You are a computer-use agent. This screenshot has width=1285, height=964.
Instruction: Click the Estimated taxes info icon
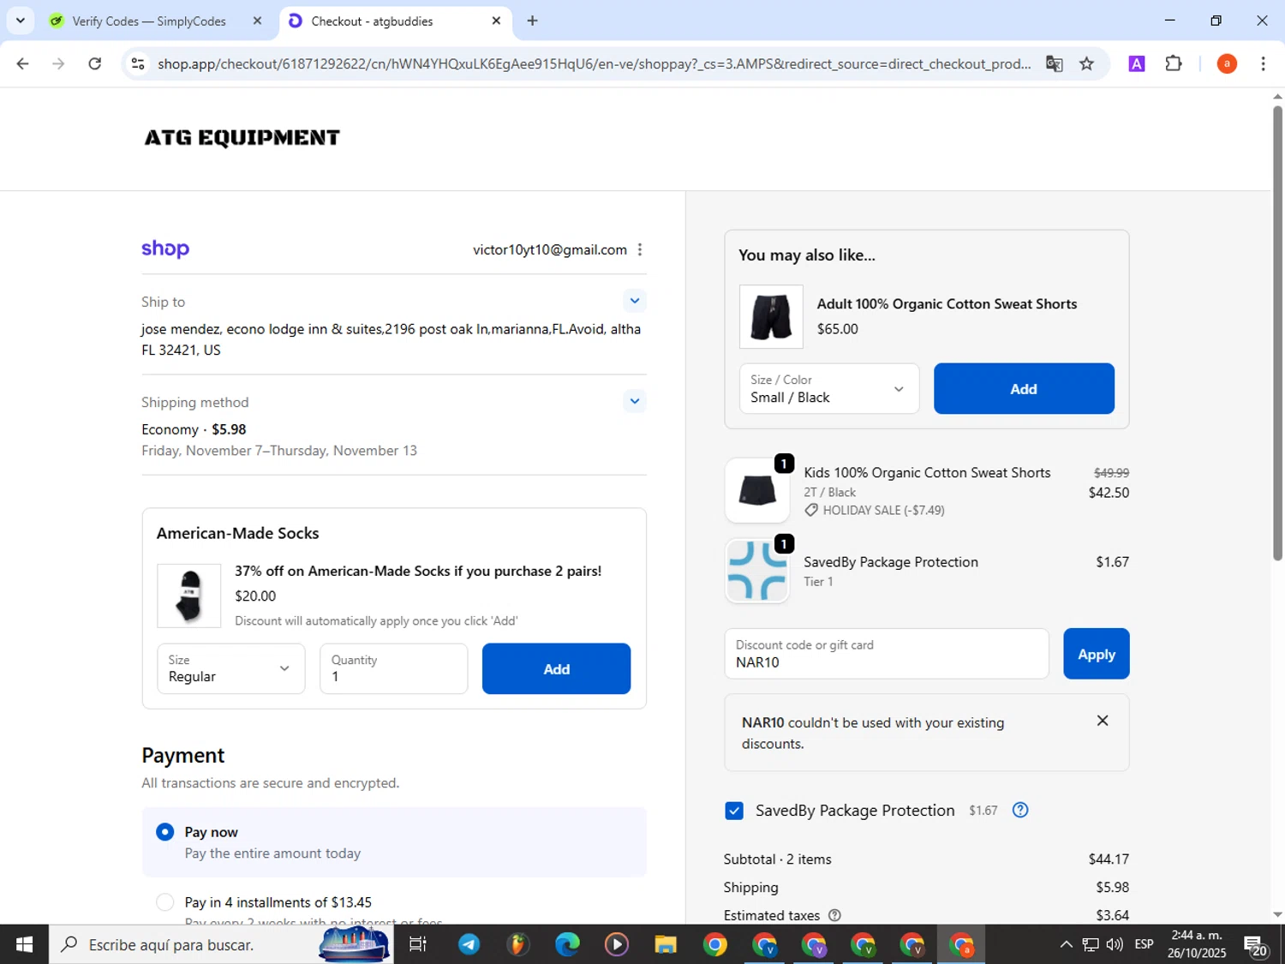tap(834, 915)
